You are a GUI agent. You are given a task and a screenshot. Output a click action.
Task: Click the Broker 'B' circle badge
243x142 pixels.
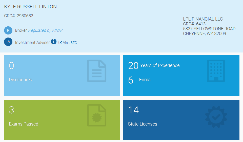(x=8, y=30)
